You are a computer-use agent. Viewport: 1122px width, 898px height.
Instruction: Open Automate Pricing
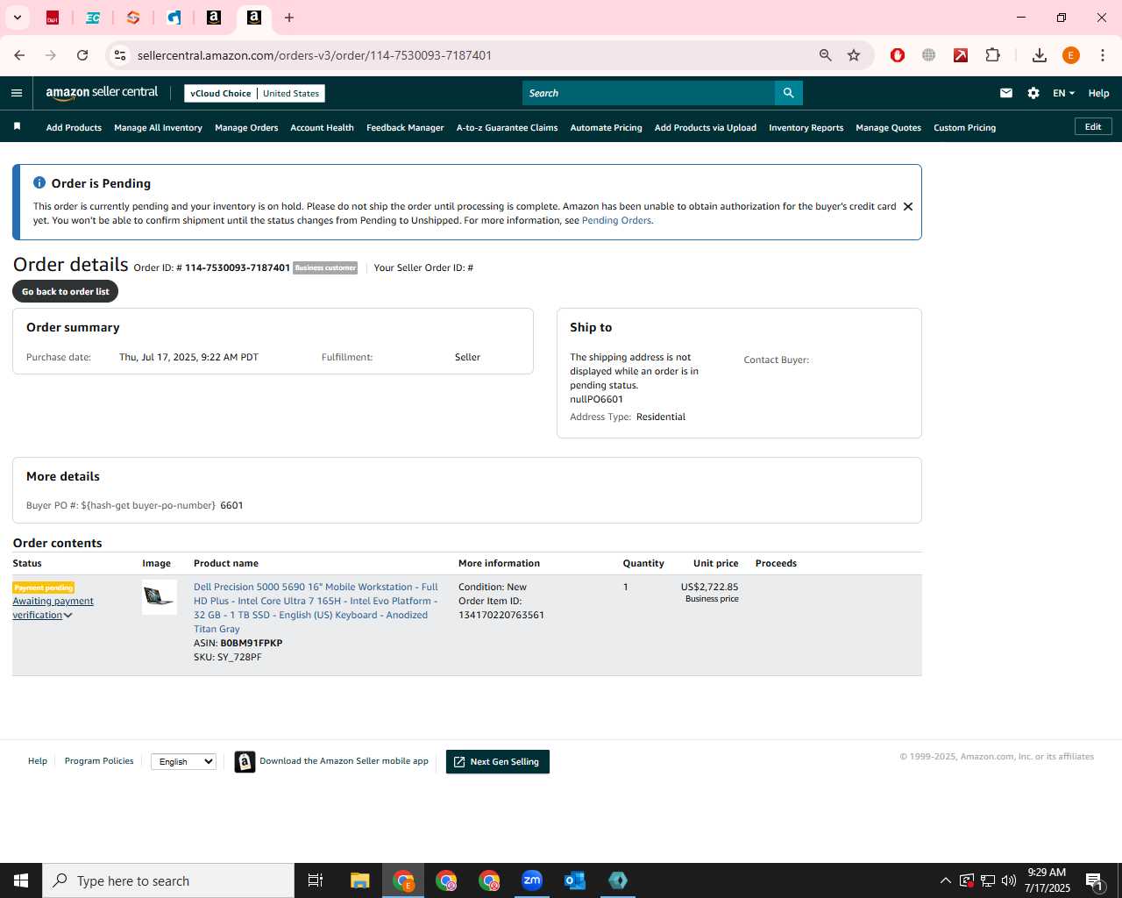[x=606, y=128]
